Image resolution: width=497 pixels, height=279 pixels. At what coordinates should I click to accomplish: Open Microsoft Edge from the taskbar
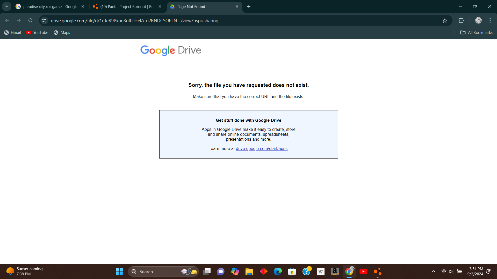tap(278, 272)
